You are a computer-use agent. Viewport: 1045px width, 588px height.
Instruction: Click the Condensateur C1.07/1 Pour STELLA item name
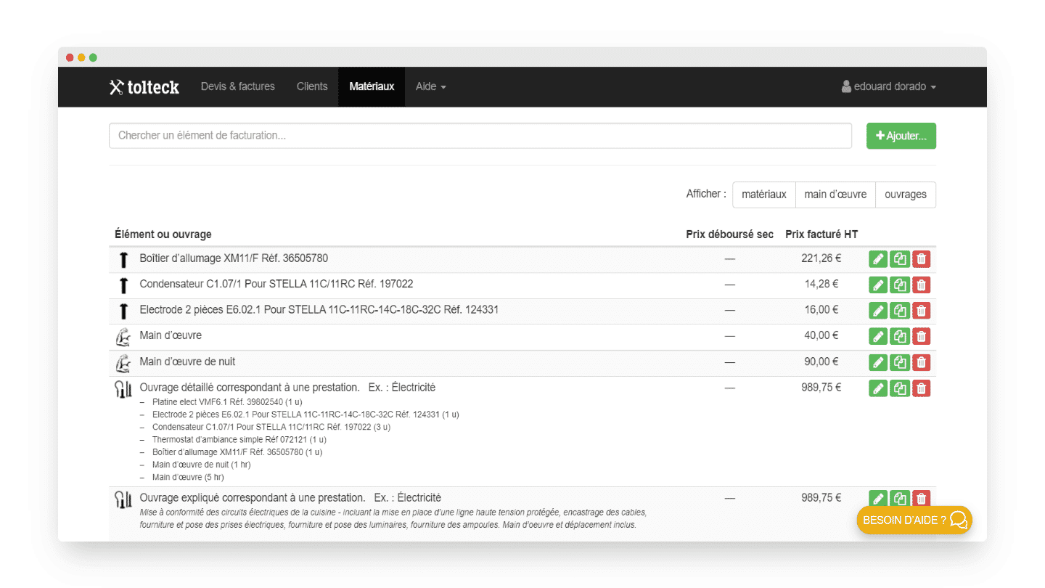276,284
